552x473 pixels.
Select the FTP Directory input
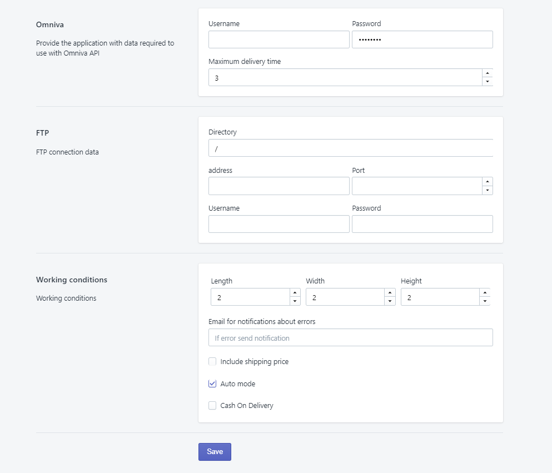pyautogui.click(x=350, y=148)
